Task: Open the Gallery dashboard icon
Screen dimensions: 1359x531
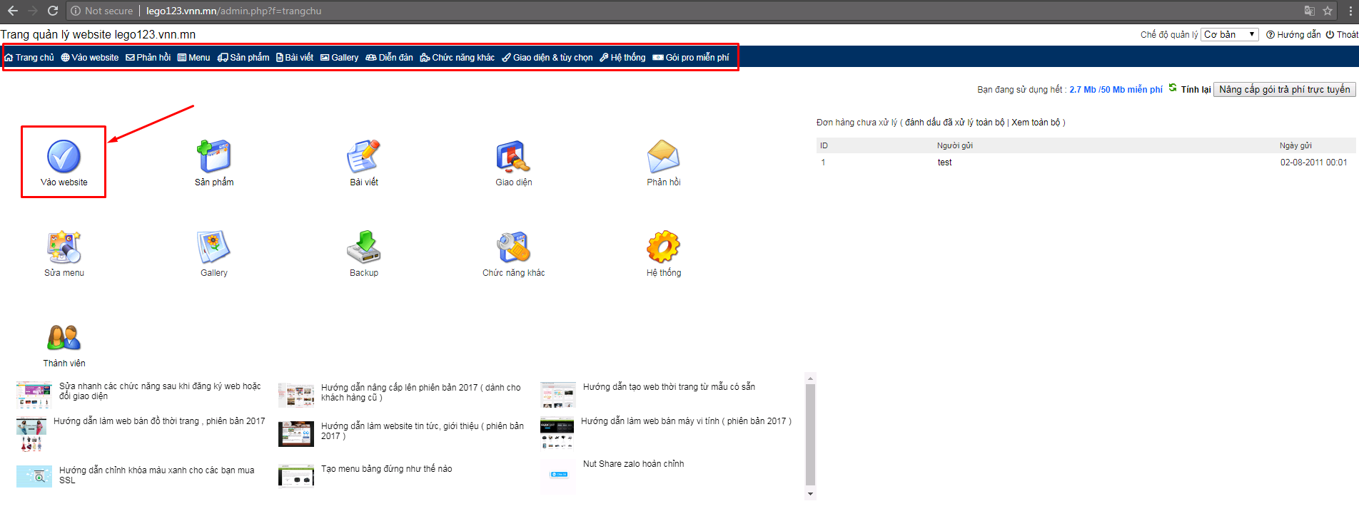Action: (214, 247)
